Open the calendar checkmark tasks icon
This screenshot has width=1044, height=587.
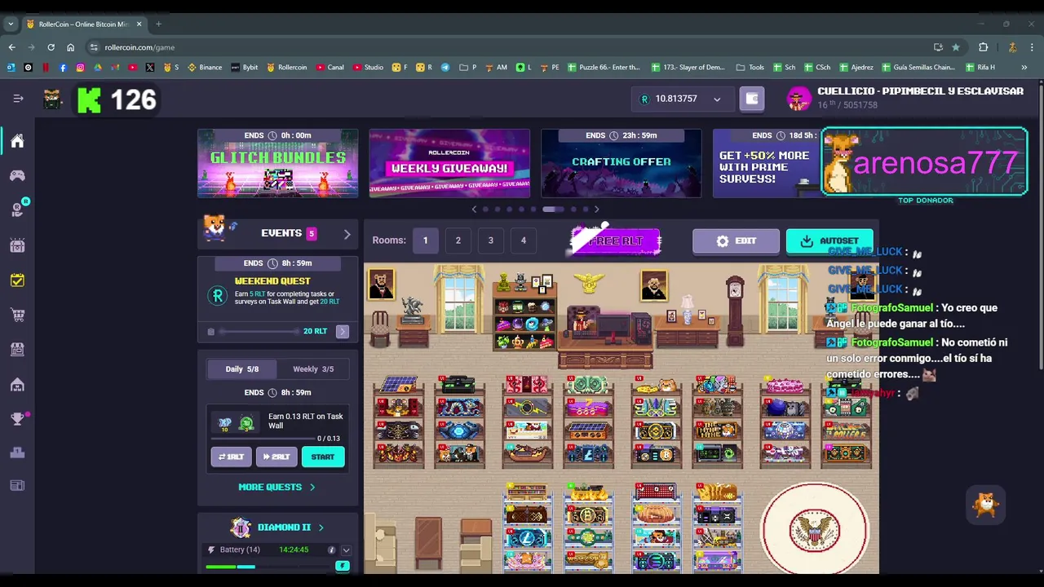17,280
